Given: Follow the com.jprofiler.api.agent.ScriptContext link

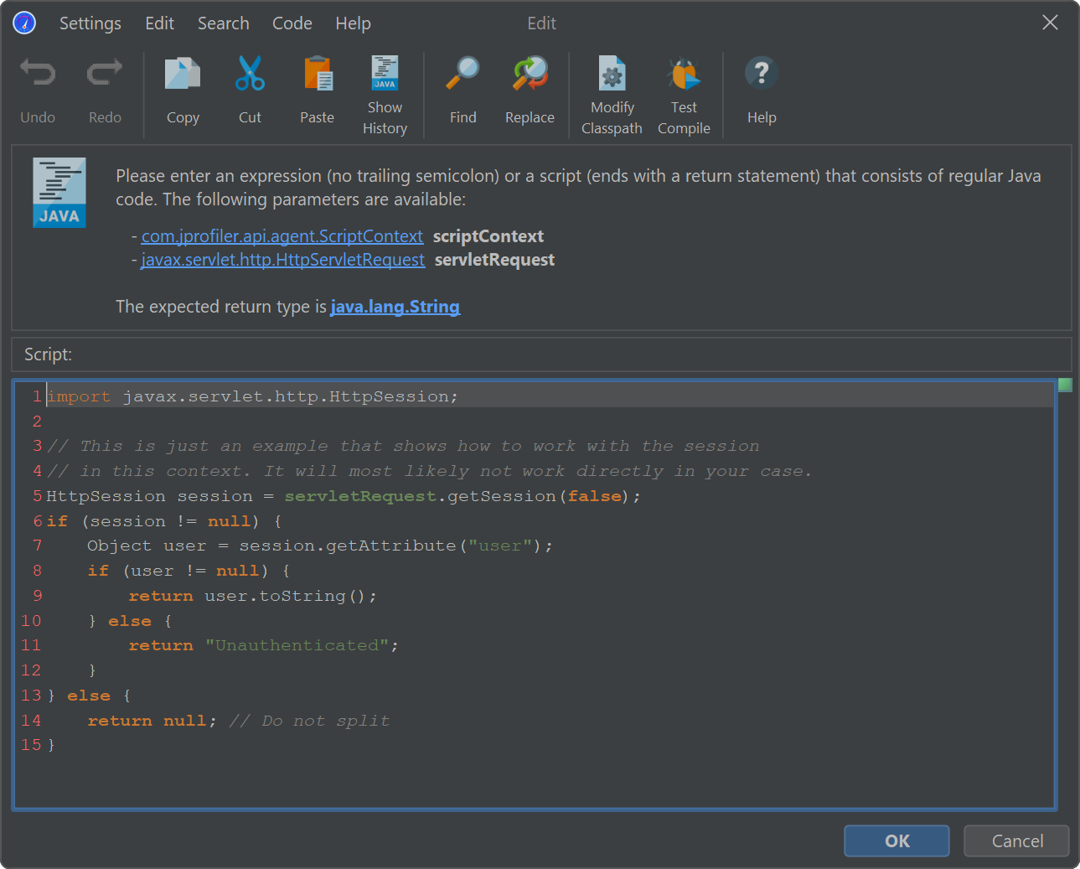Looking at the screenshot, I should pyautogui.click(x=282, y=236).
